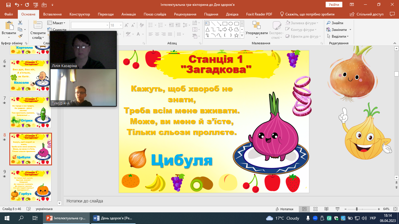Select the right block arrow shape
This screenshot has width=399, height=224.
point(225,29)
